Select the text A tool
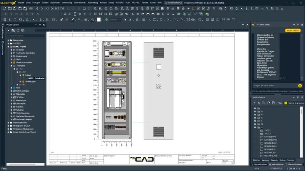 130,19
